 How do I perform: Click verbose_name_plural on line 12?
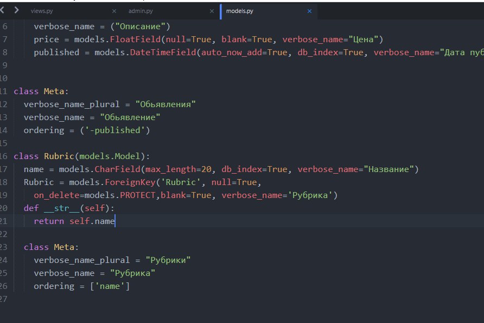tap(72, 104)
